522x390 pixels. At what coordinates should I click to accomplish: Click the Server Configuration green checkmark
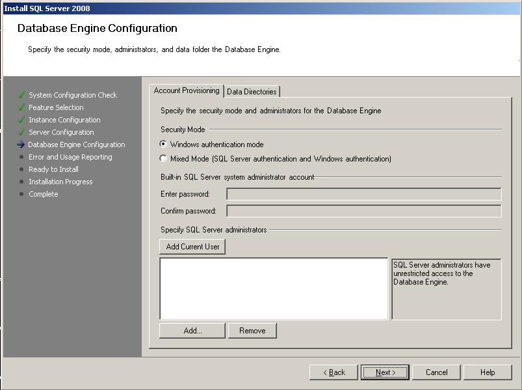pos(21,132)
